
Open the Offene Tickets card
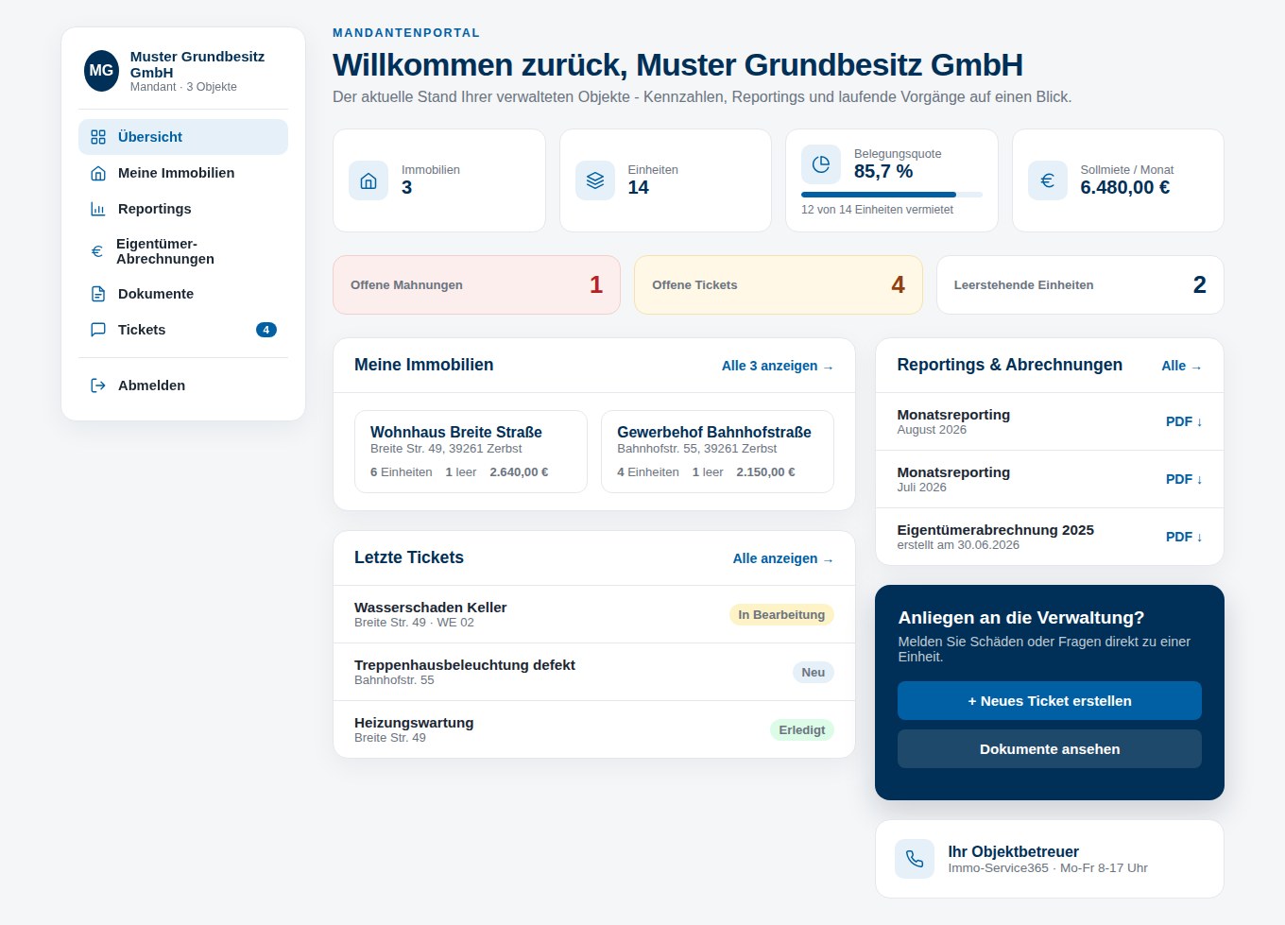pyautogui.click(x=779, y=284)
